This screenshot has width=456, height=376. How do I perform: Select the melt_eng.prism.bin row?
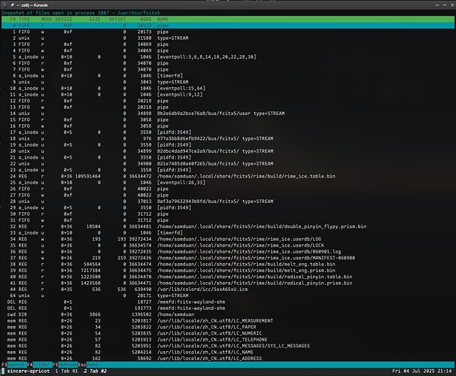point(228,271)
